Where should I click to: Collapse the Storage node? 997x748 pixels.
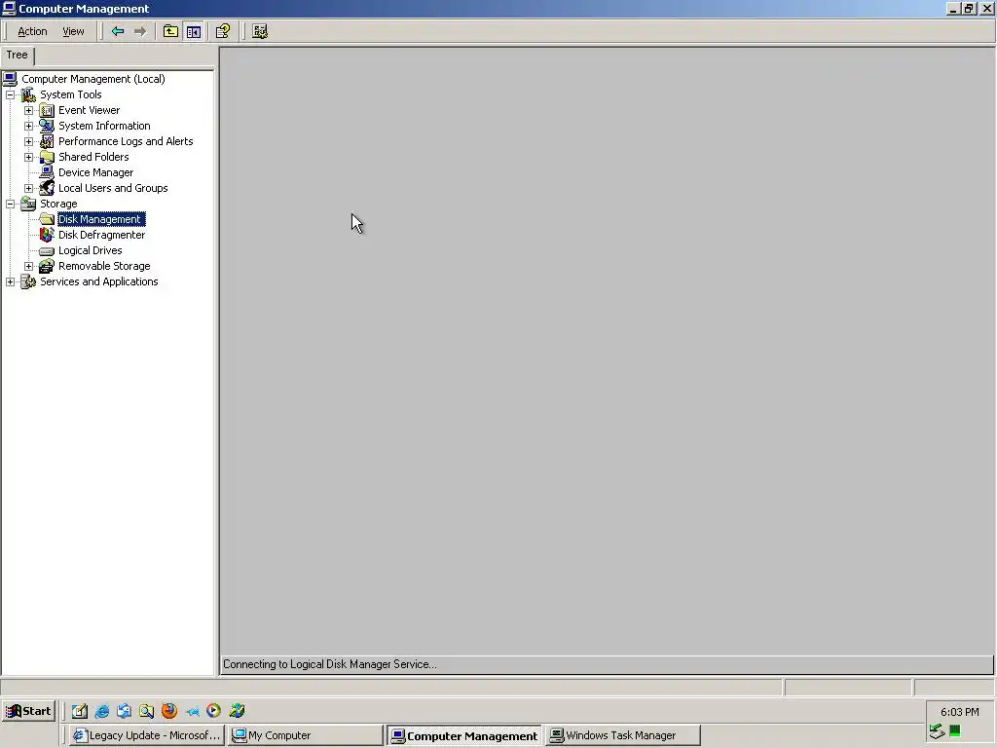tap(10, 205)
